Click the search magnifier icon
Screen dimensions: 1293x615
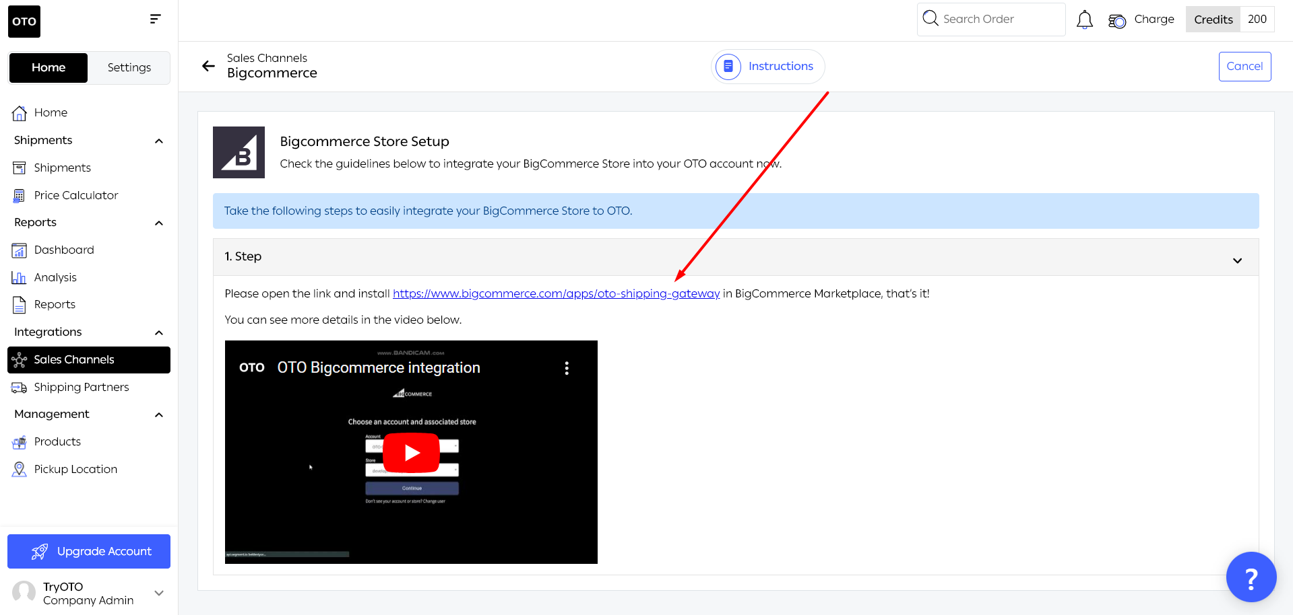click(931, 18)
